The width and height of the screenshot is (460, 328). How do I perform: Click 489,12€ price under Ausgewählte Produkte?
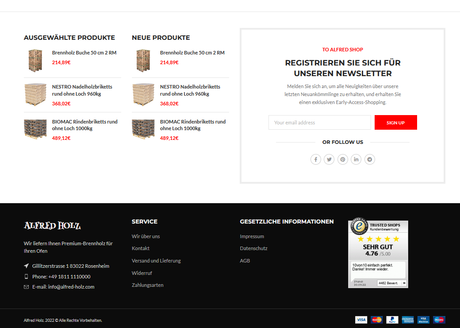[61, 138]
